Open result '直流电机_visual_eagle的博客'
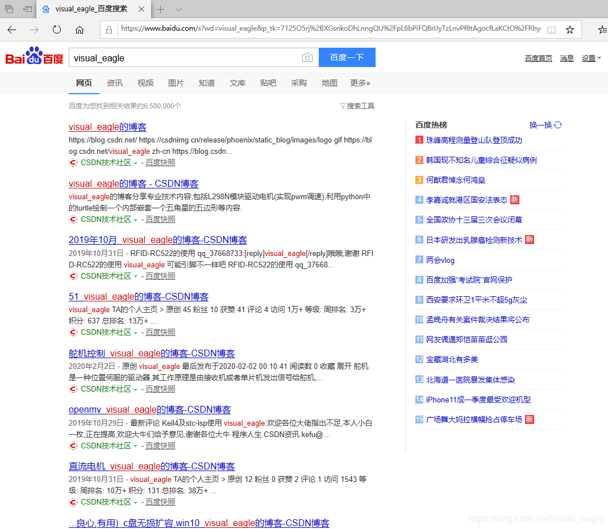 pyautogui.click(x=152, y=466)
